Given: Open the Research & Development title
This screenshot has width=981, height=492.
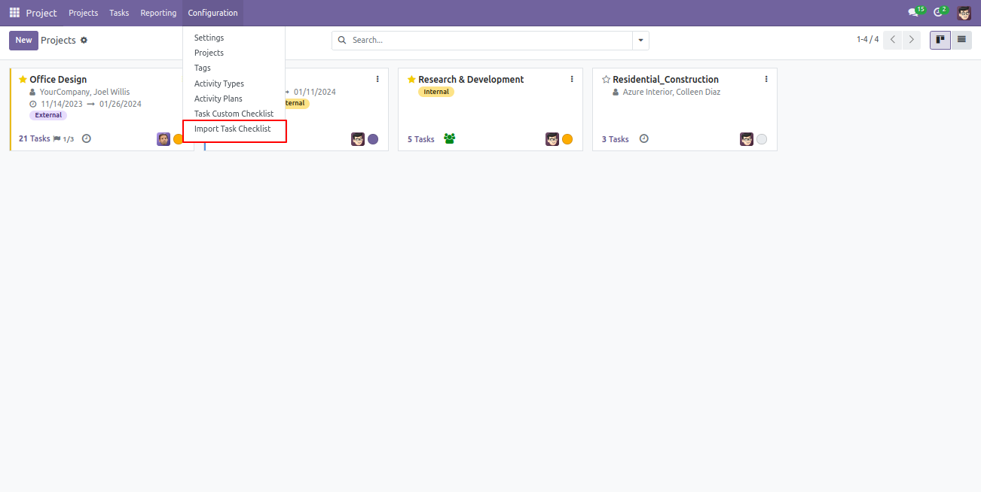Looking at the screenshot, I should coord(471,79).
